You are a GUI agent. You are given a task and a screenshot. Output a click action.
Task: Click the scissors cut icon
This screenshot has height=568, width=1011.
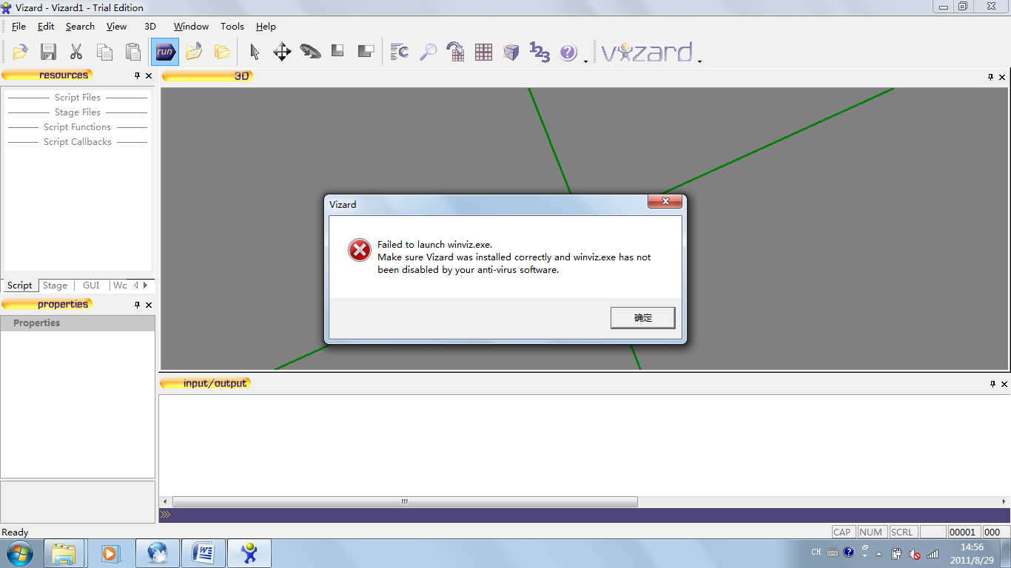(75, 52)
